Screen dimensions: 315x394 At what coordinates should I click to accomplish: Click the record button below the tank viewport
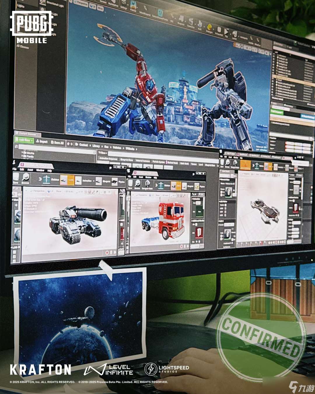[107, 252]
